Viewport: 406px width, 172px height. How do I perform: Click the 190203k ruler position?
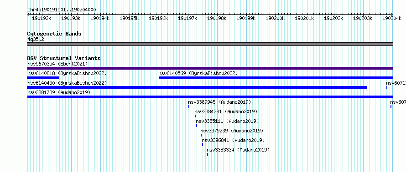[x=363, y=18]
